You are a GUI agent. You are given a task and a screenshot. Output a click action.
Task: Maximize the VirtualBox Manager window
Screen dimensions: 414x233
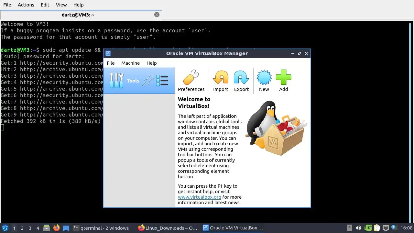(x=300, y=53)
